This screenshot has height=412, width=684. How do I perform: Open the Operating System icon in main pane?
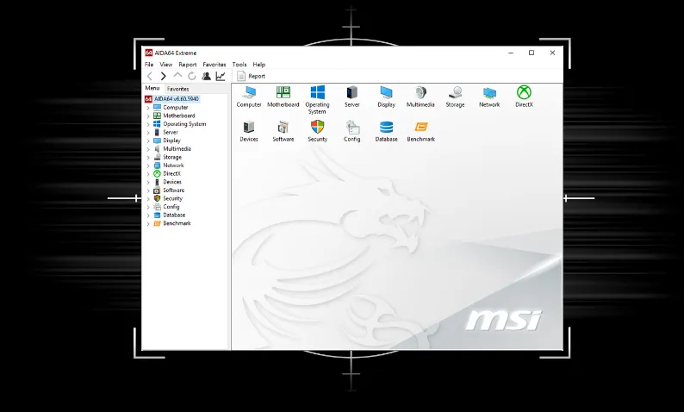(317, 100)
